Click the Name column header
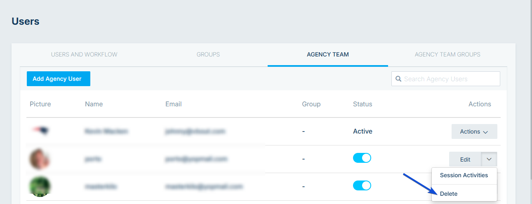Screen dimensions: 532x204 pos(94,104)
